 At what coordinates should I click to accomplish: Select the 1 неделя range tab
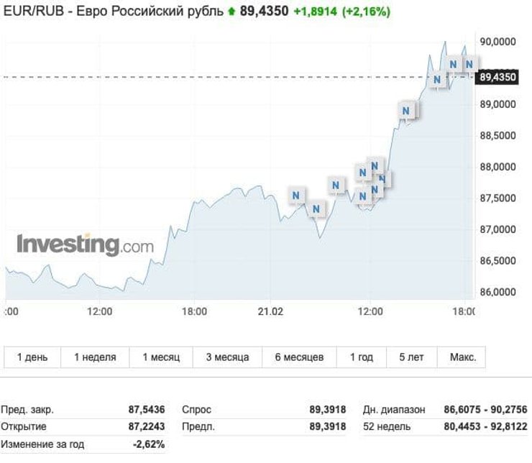[x=93, y=357]
